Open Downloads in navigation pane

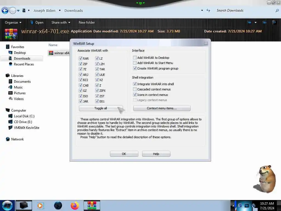click(x=22, y=58)
